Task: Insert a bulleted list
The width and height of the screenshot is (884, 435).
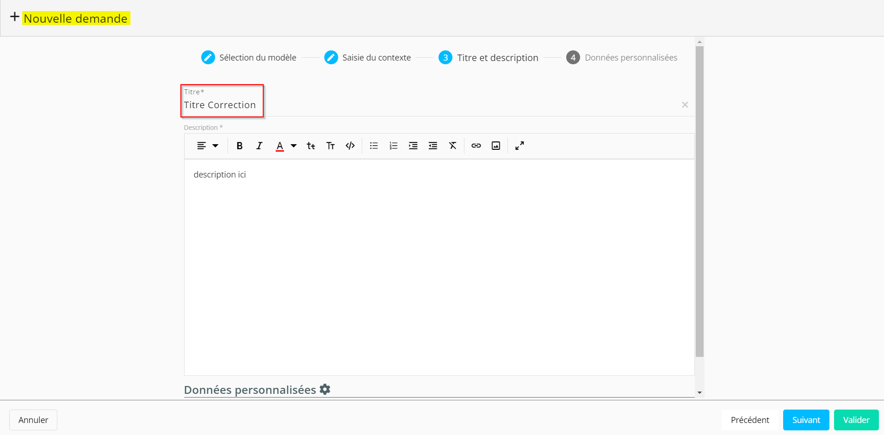Action: click(x=374, y=146)
